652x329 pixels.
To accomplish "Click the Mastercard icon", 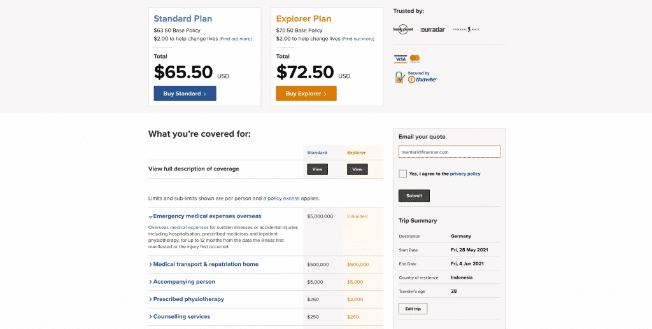I will click(415, 59).
